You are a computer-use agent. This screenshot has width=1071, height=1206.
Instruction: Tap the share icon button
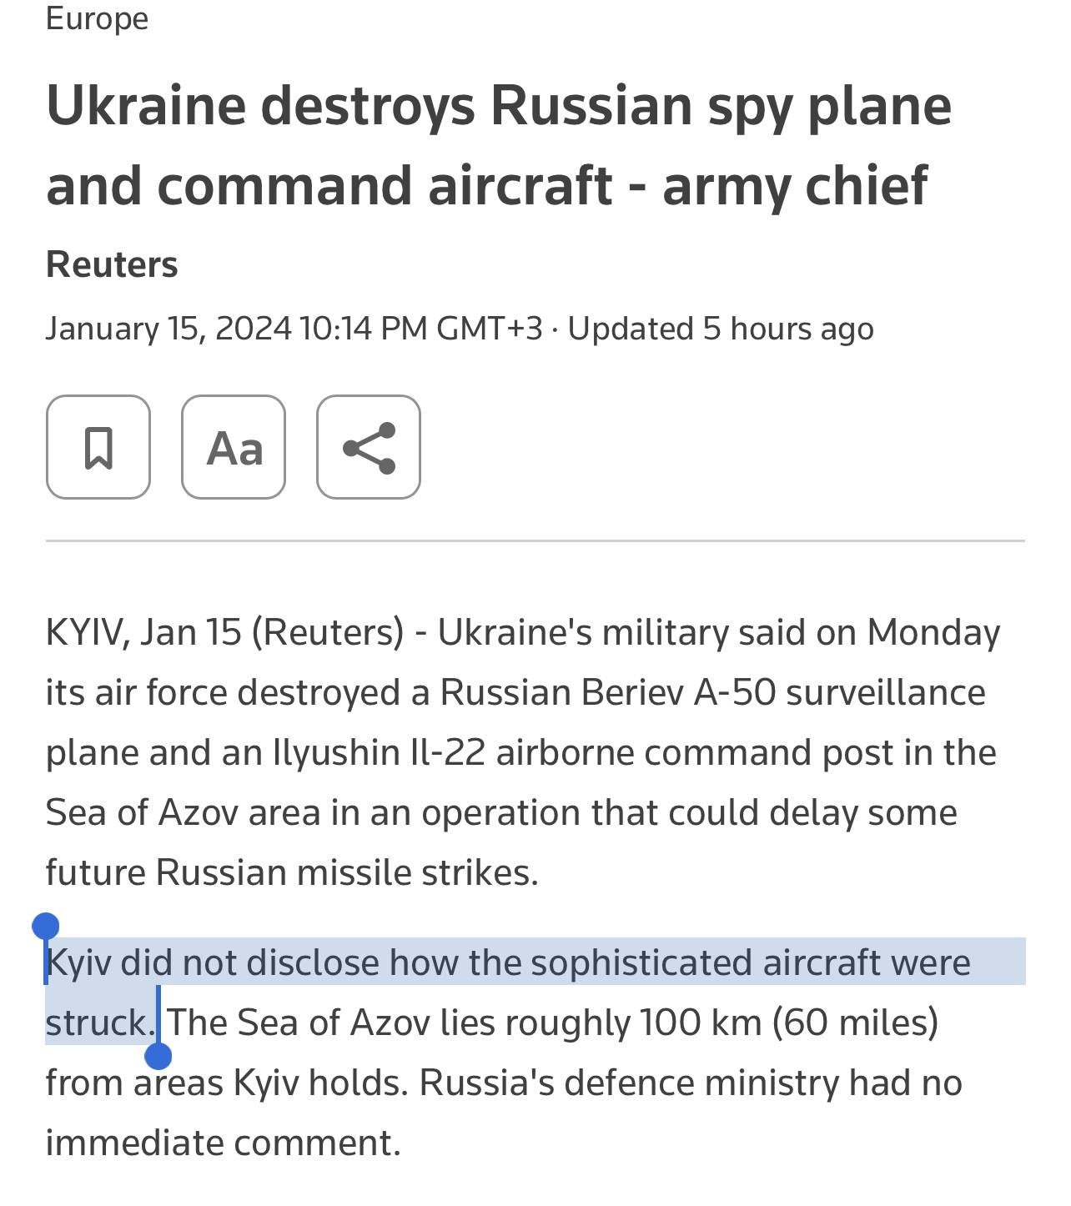tap(369, 447)
